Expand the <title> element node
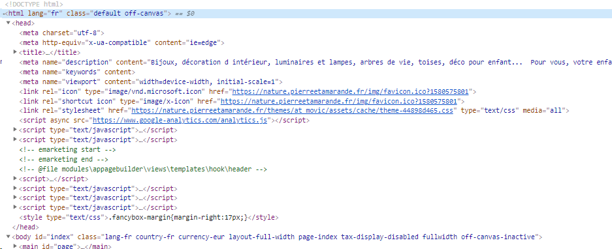This screenshot has height=249, width=612. click(15, 52)
